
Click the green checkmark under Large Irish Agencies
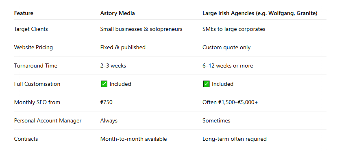(206, 84)
